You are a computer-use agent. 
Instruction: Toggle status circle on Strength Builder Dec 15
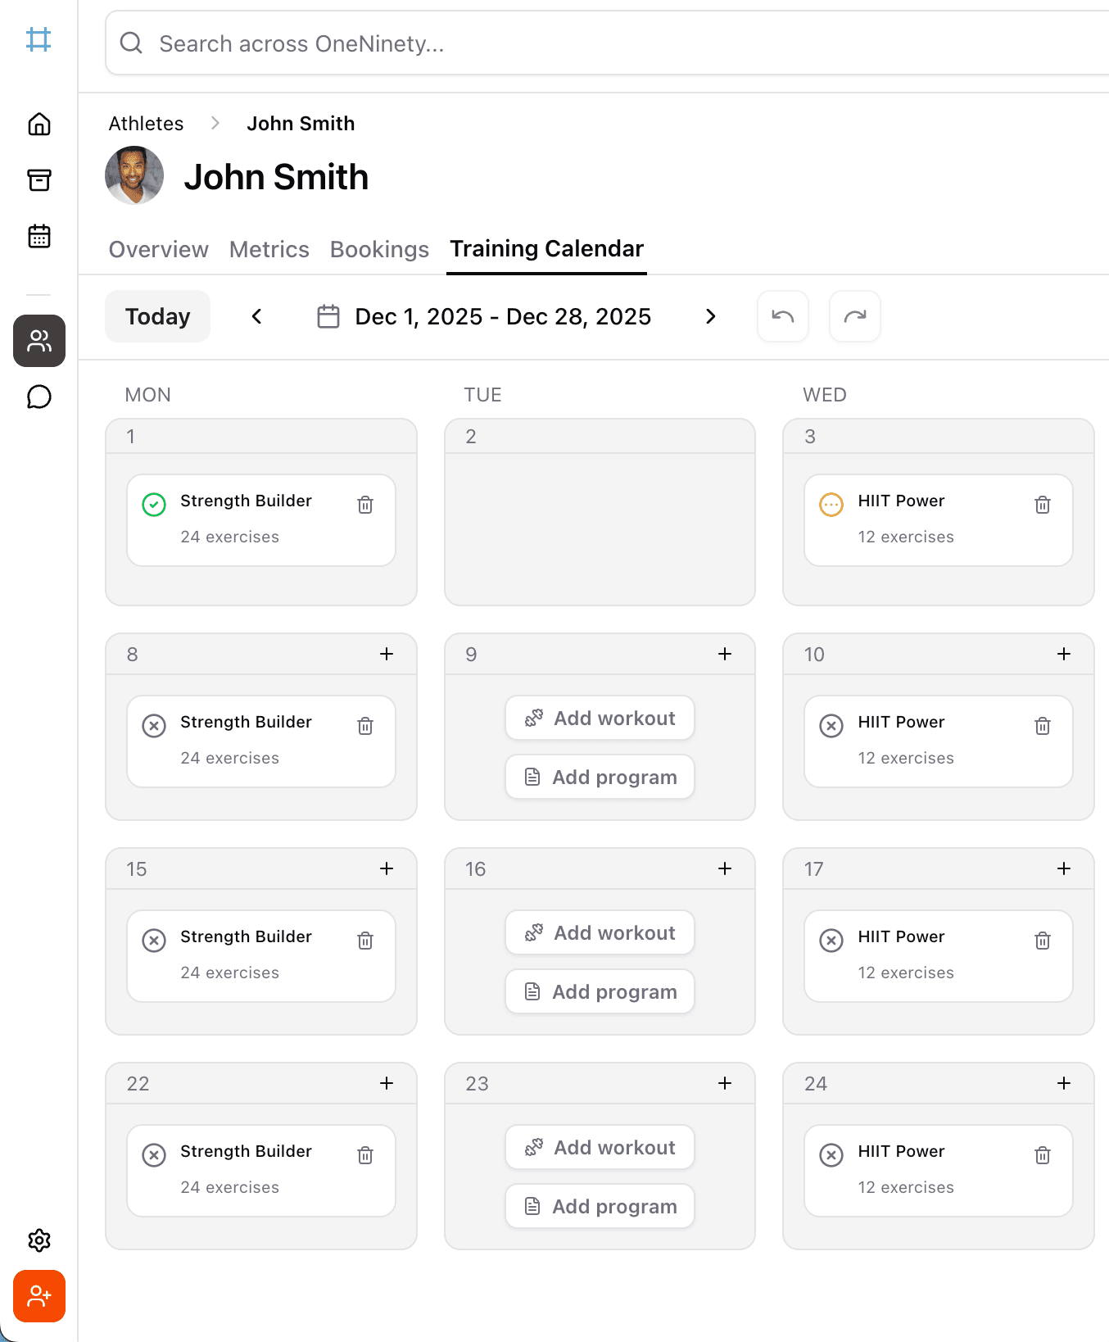(154, 941)
